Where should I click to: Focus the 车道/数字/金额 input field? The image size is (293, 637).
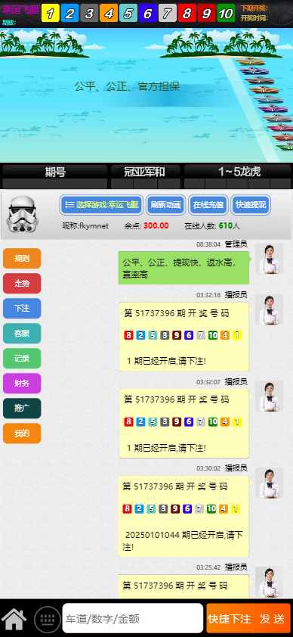tap(132, 618)
